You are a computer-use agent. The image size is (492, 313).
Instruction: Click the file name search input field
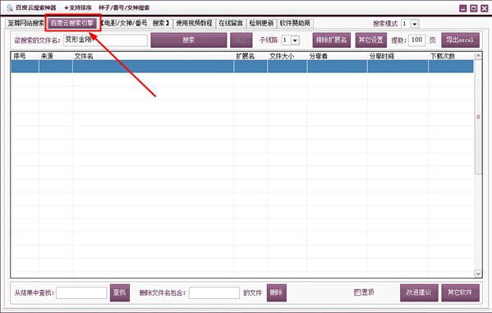point(105,40)
